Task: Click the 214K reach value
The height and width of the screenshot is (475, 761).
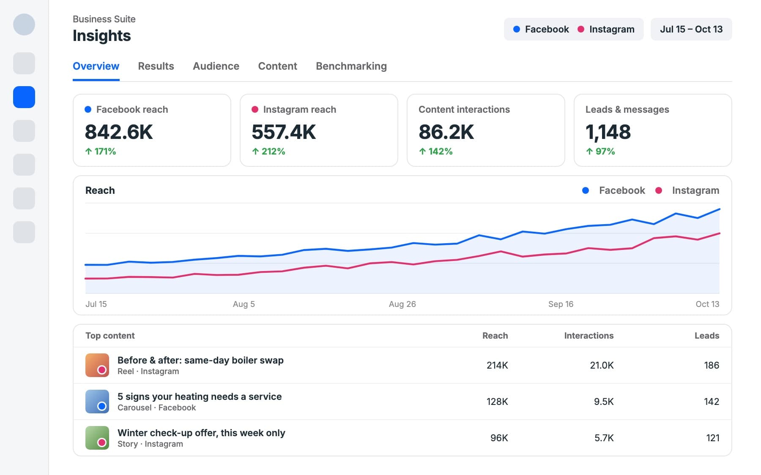Action: (x=497, y=365)
